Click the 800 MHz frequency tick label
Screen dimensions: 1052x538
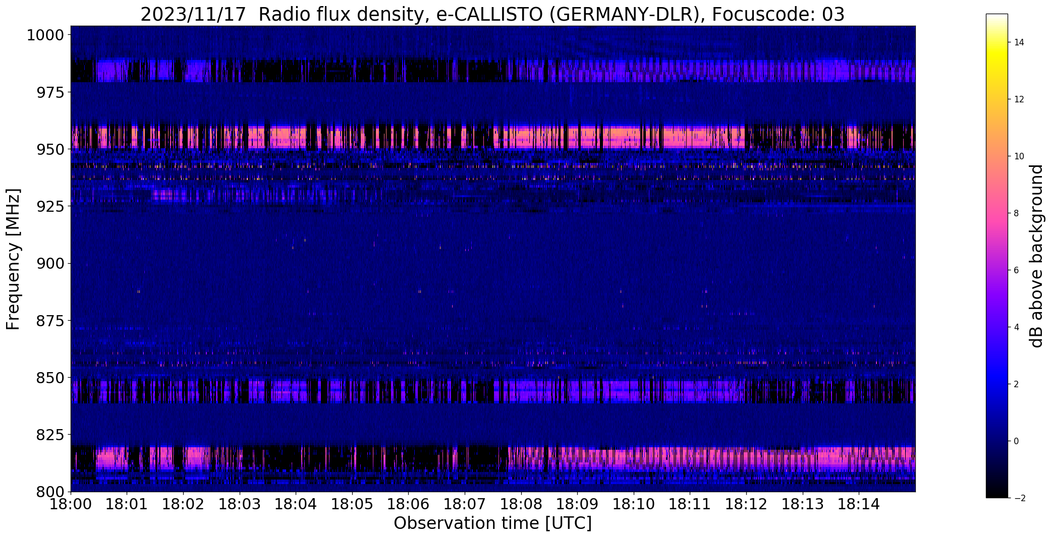pyautogui.click(x=50, y=491)
